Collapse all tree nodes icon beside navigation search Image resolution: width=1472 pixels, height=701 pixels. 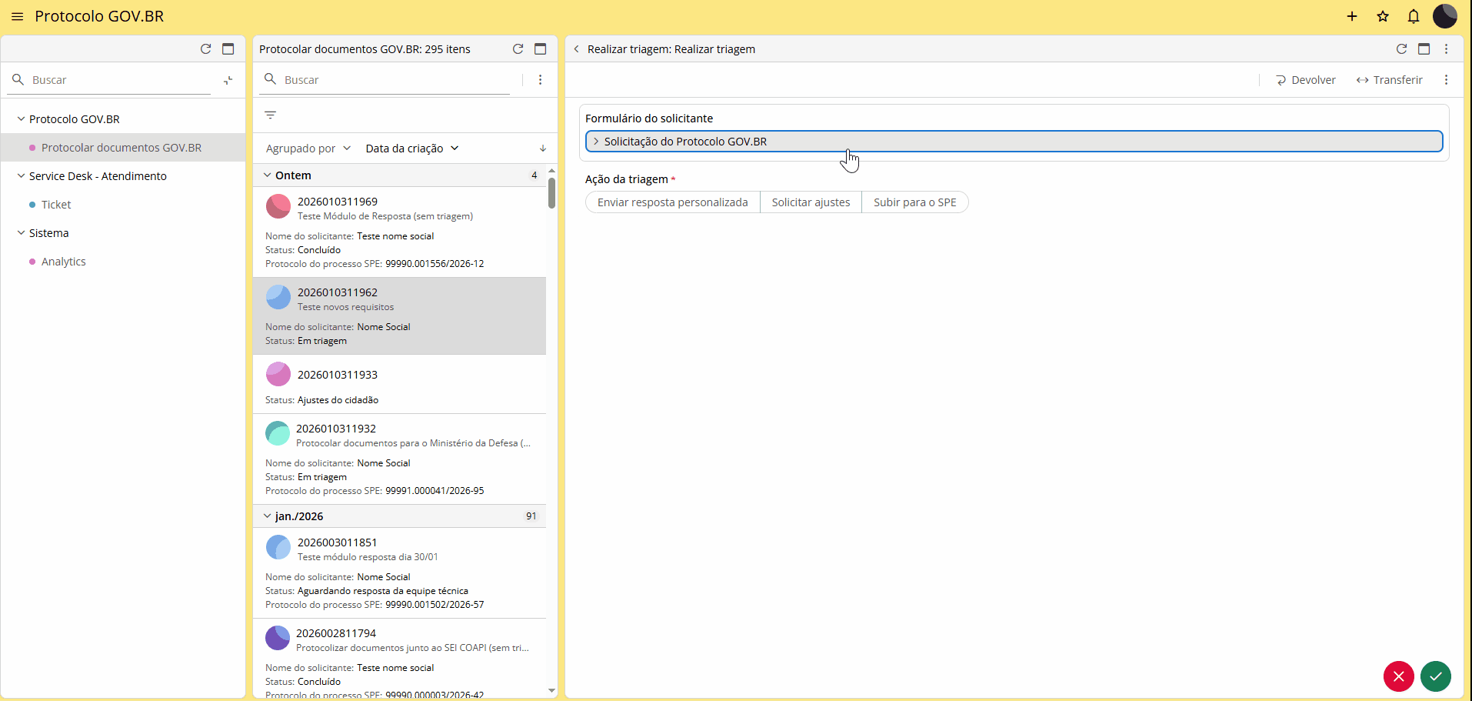coord(228,80)
